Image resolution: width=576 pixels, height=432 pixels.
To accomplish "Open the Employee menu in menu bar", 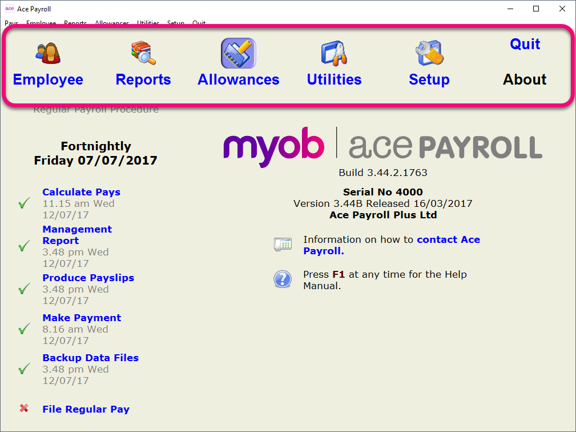I will tap(41, 23).
